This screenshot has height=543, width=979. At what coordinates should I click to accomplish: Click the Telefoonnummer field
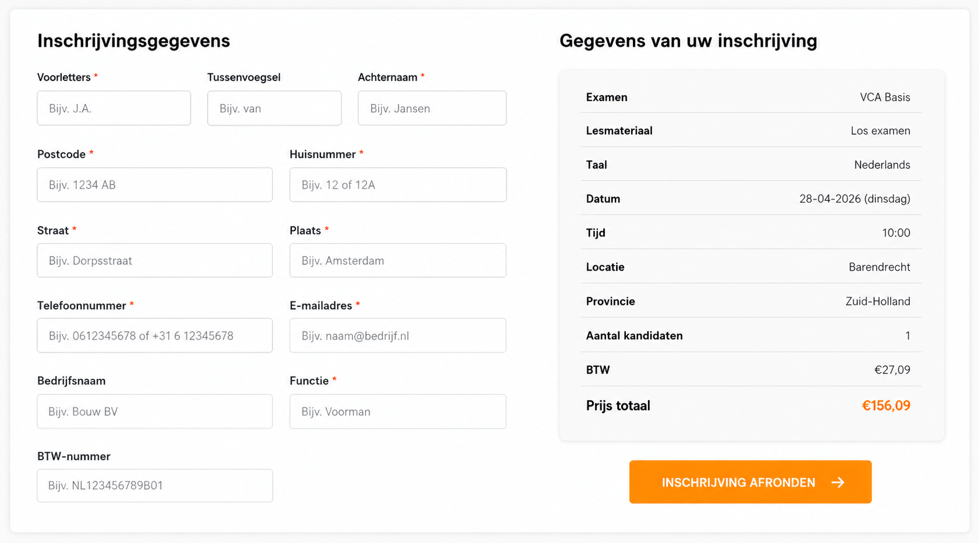[155, 336]
